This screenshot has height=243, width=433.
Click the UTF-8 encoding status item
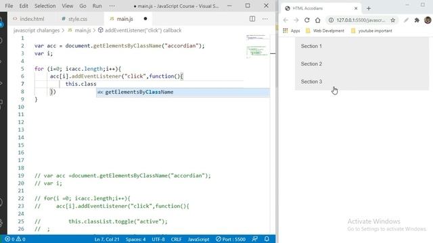[x=158, y=239]
